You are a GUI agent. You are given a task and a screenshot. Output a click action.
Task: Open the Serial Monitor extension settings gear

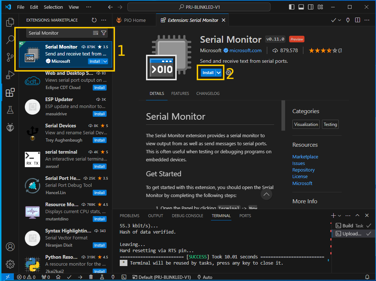[x=229, y=72]
